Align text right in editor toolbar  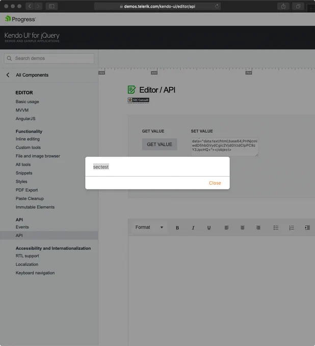(258, 228)
